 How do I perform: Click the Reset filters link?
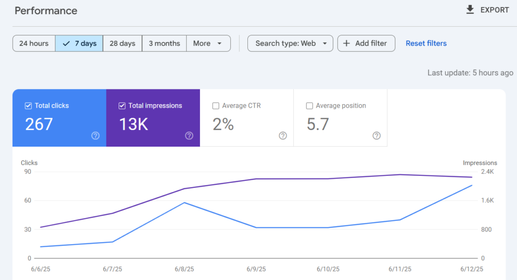(426, 43)
